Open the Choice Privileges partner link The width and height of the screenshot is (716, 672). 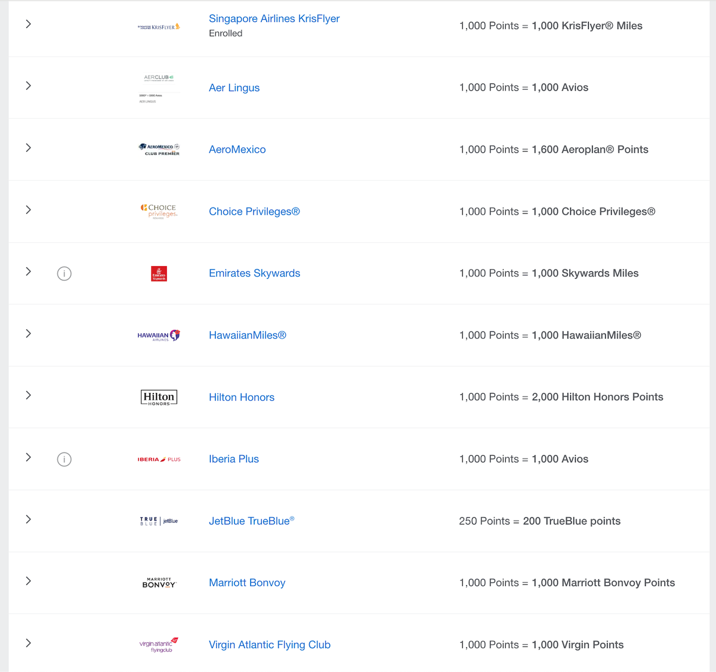pyautogui.click(x=254, y=211)
